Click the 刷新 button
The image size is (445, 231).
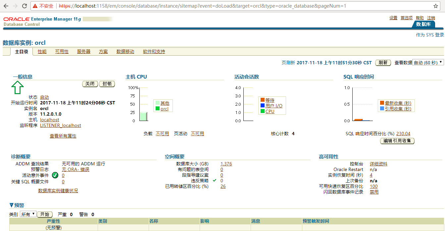[383, 63]
